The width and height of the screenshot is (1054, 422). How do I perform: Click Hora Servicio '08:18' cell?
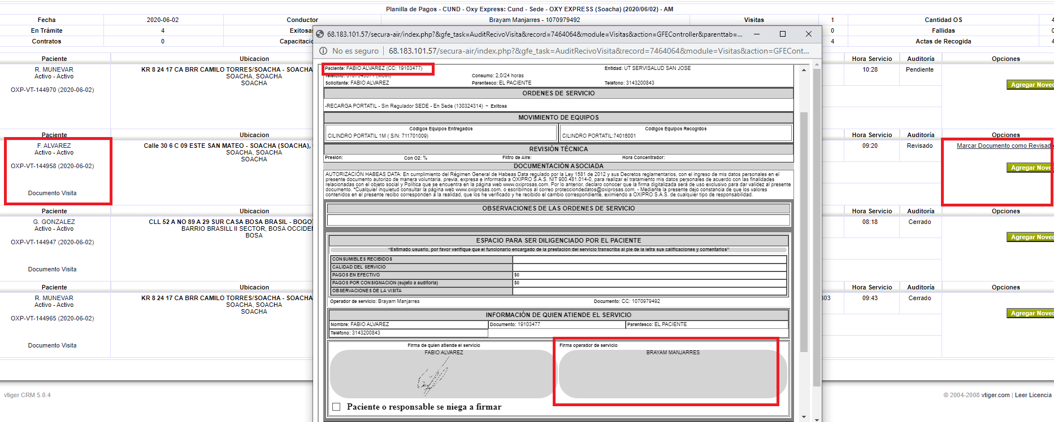click(870, 222)
